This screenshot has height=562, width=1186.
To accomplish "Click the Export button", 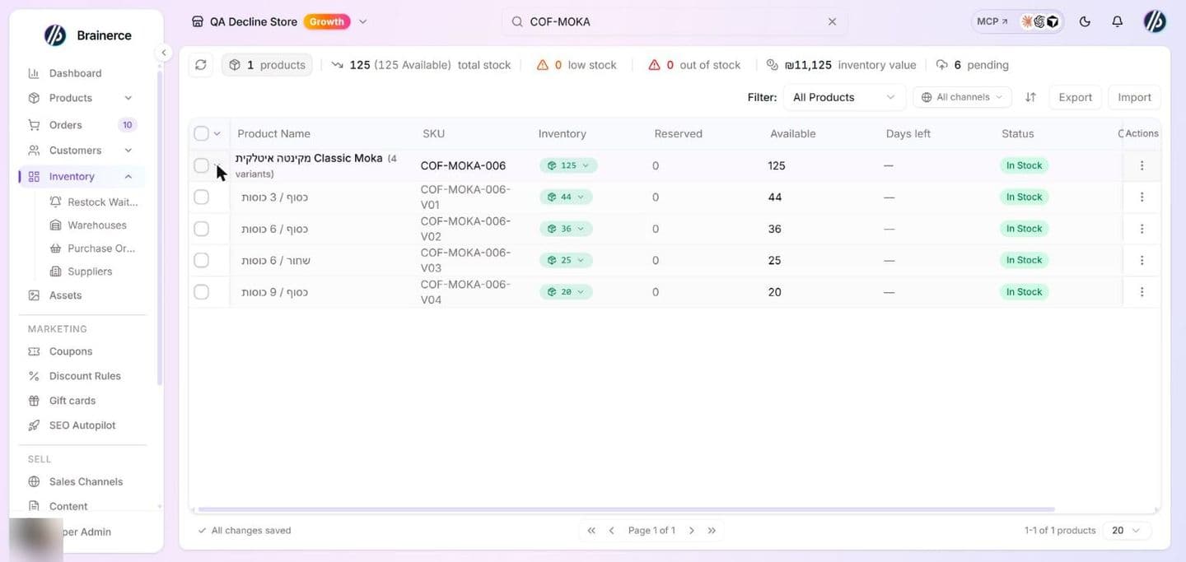I will 1075,97.
